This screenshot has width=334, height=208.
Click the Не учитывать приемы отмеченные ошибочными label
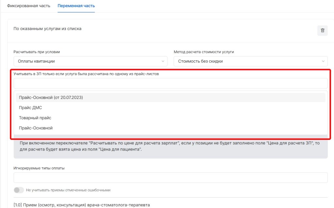pyautogui.click(x=68, y=190)
